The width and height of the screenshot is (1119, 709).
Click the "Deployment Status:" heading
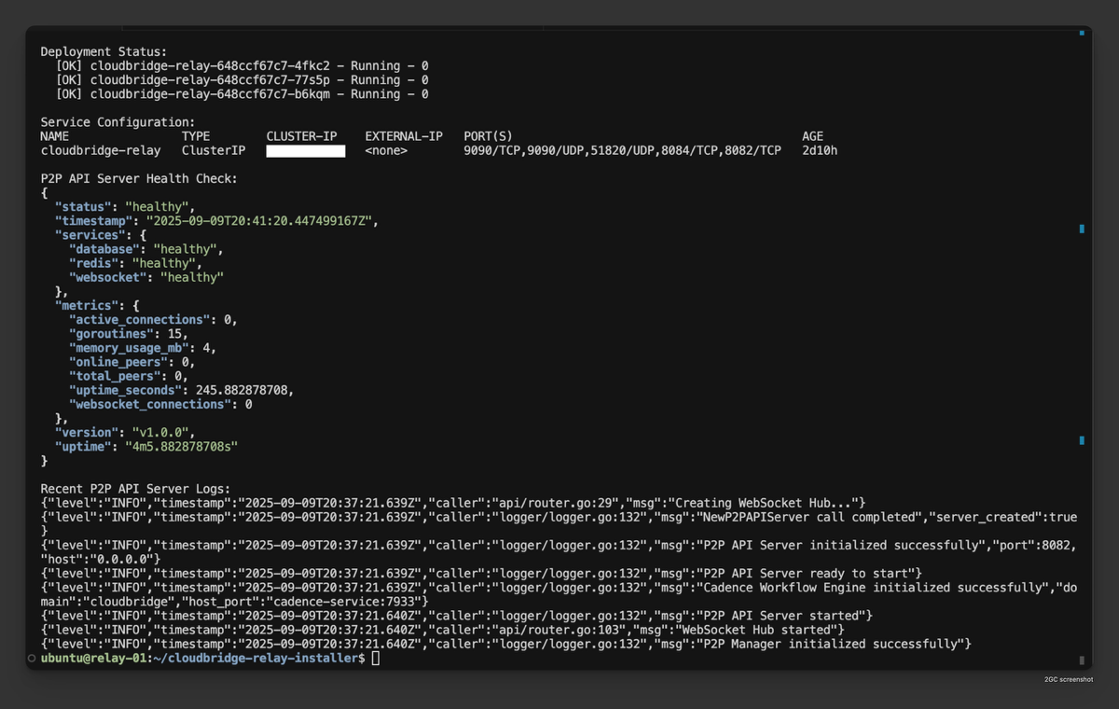(104, 52)
